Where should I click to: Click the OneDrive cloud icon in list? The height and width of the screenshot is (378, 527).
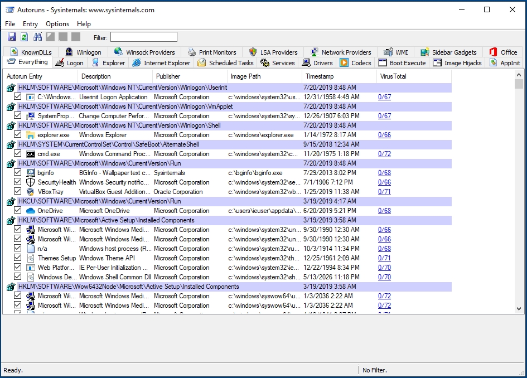click(x=31, y=211)
